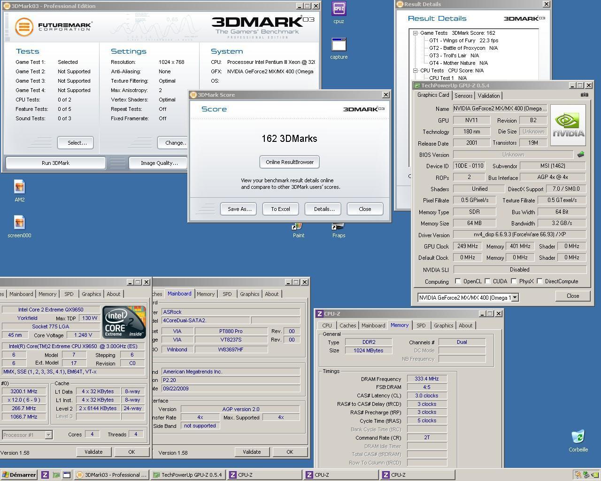Open Graphics tab in CPU-Z mainboard window
This screenshot has height=481, width=601.
point(249,294)
